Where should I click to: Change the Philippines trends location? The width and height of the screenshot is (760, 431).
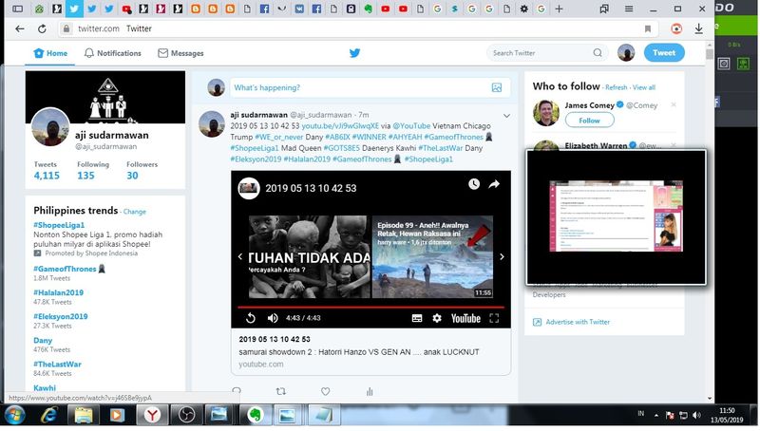pos(134,212)
